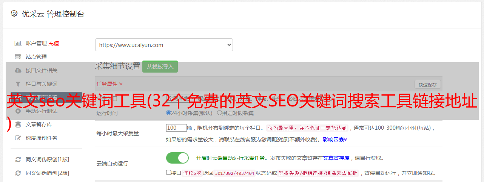Click the 运行时间 row label

coord(107,113)
